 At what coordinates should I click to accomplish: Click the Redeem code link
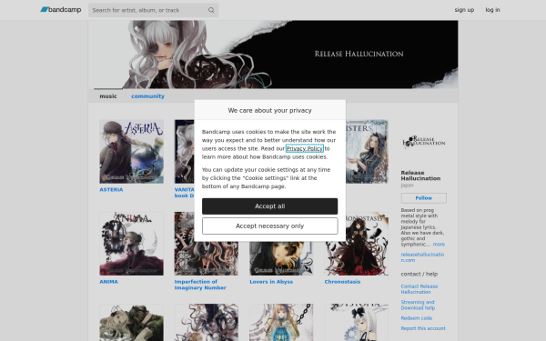[417, 318]
